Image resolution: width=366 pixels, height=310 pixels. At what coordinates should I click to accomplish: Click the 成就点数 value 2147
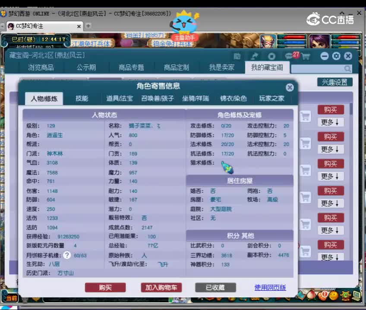(147, 228)
